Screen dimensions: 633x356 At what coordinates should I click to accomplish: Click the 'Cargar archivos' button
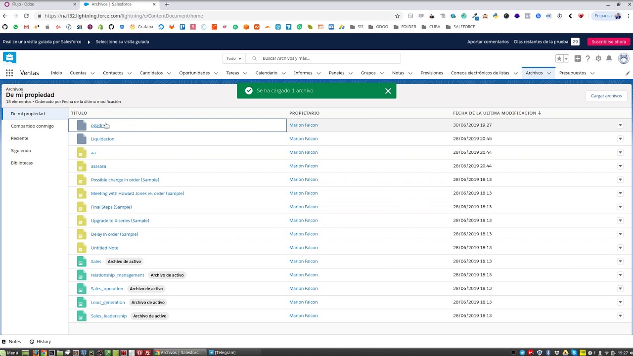pos(606,96)
